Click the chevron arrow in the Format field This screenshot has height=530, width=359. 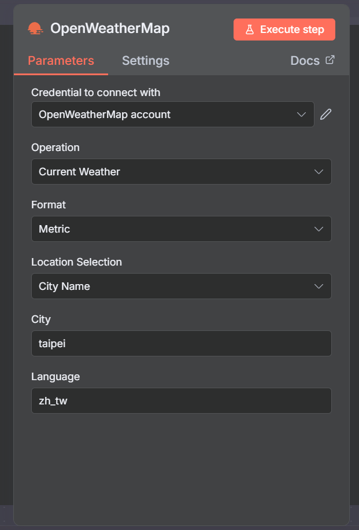[x=319, y=229]
